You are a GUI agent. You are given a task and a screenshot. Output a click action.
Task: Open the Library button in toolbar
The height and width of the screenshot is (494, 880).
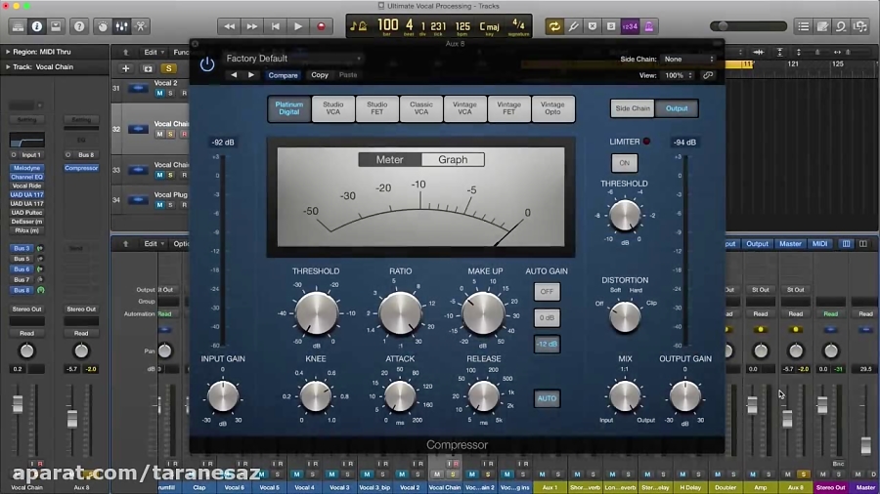click(18, 26)
